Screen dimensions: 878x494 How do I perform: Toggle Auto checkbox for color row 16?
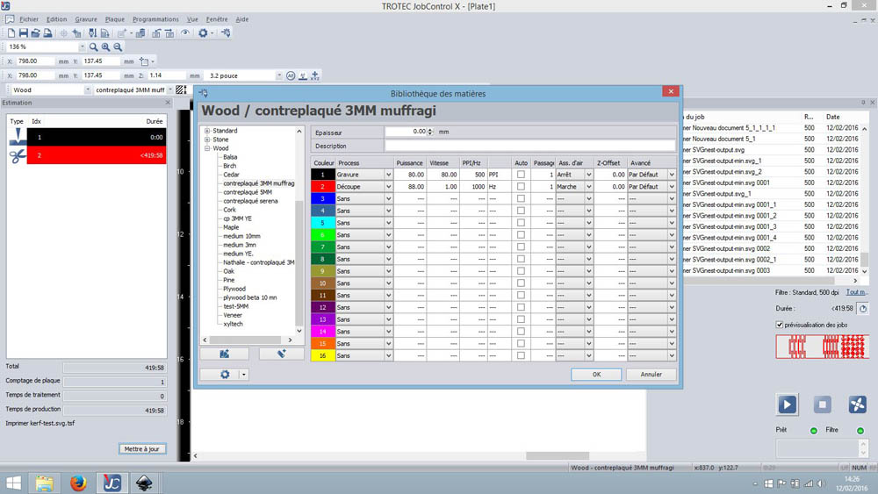click(x=521, y=355)
